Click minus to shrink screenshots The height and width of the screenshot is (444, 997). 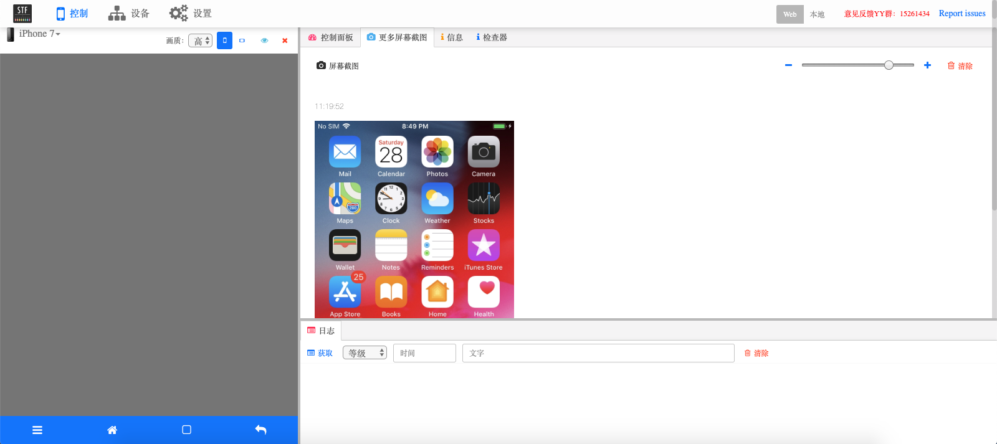(x=788, y=65)
